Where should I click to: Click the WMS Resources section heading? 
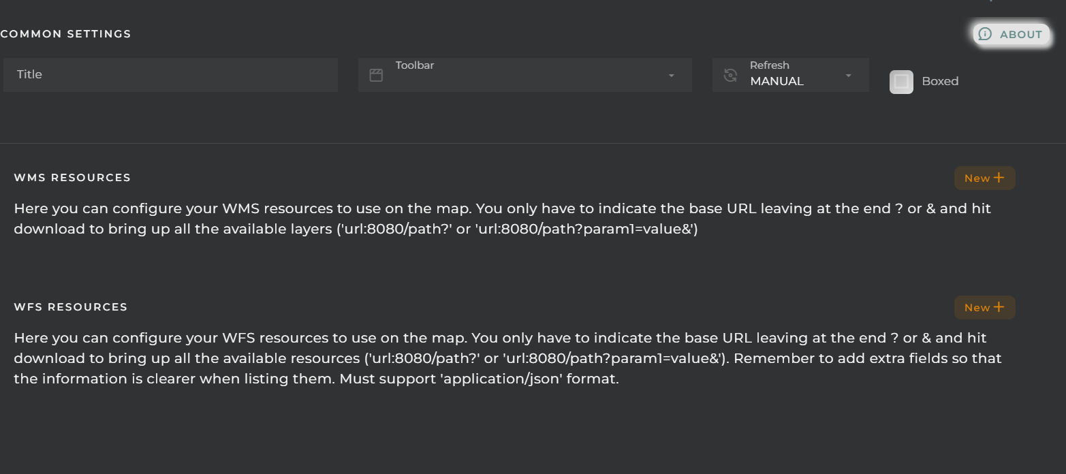pos(72,178)
